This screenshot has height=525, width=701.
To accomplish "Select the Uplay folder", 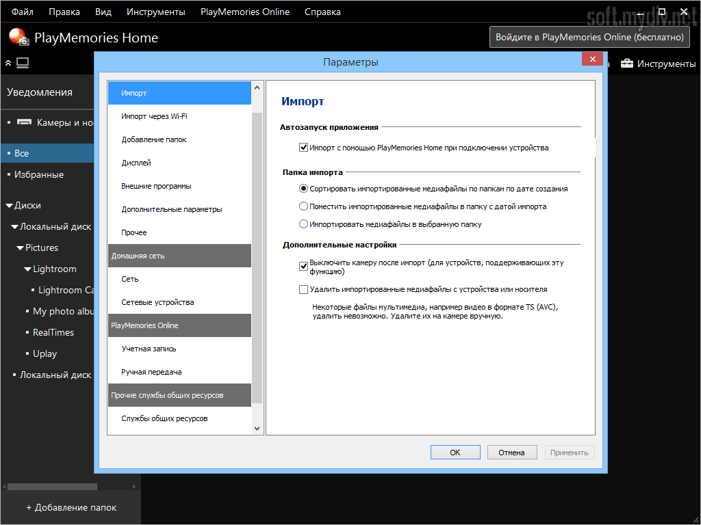I will (44, 353).
